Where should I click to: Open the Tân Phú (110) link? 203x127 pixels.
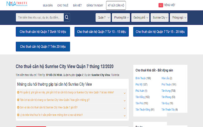coord(142,103)
